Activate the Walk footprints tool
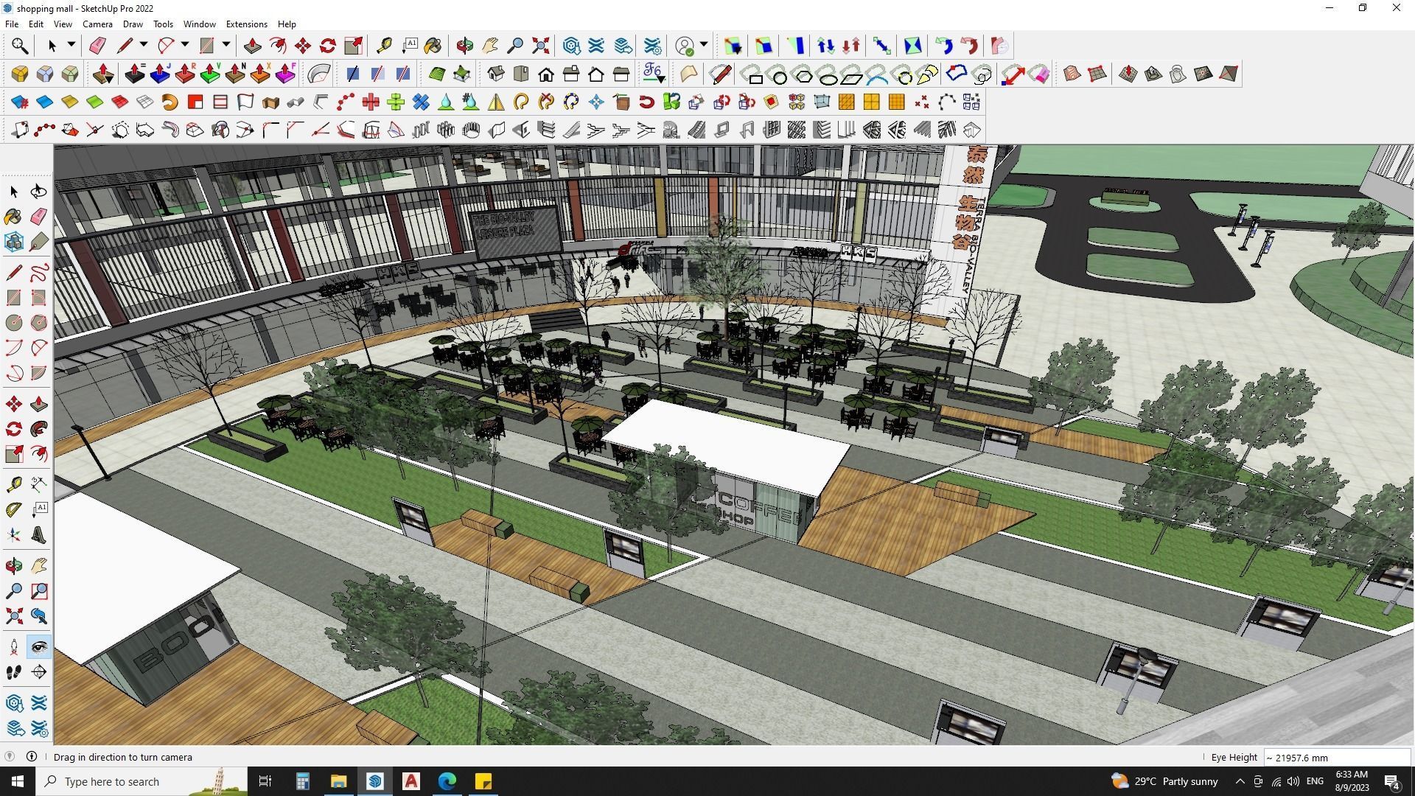1415x796 pixels. 14,672
